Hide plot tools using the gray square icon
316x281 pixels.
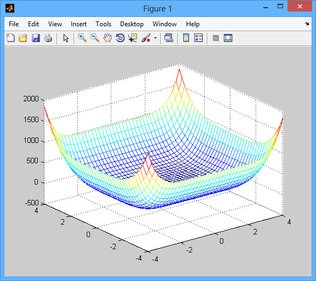click(x=216, y=38)
